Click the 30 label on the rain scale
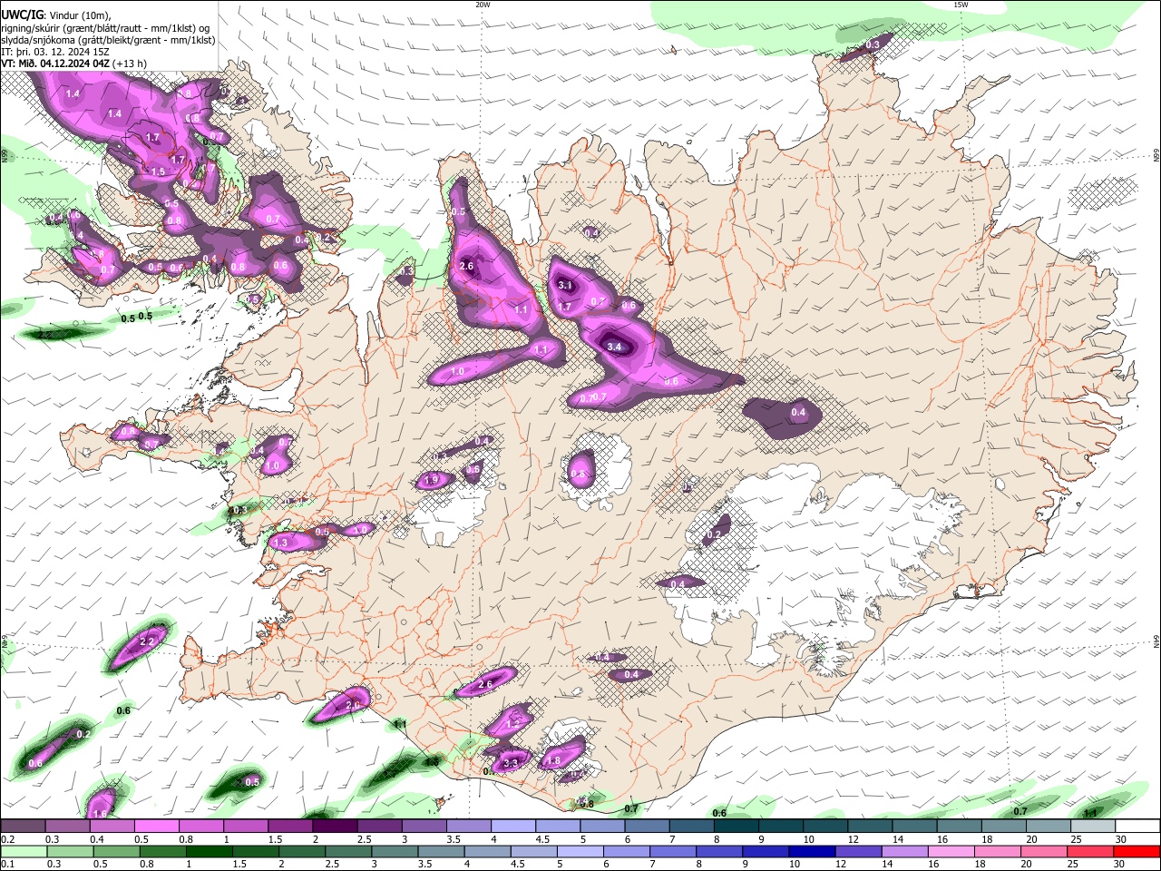The height and width of the screenshot is (871, 1161). click(x=1120, y=865)
